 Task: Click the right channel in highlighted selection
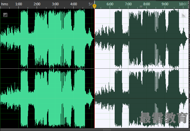tap(142, 98)
